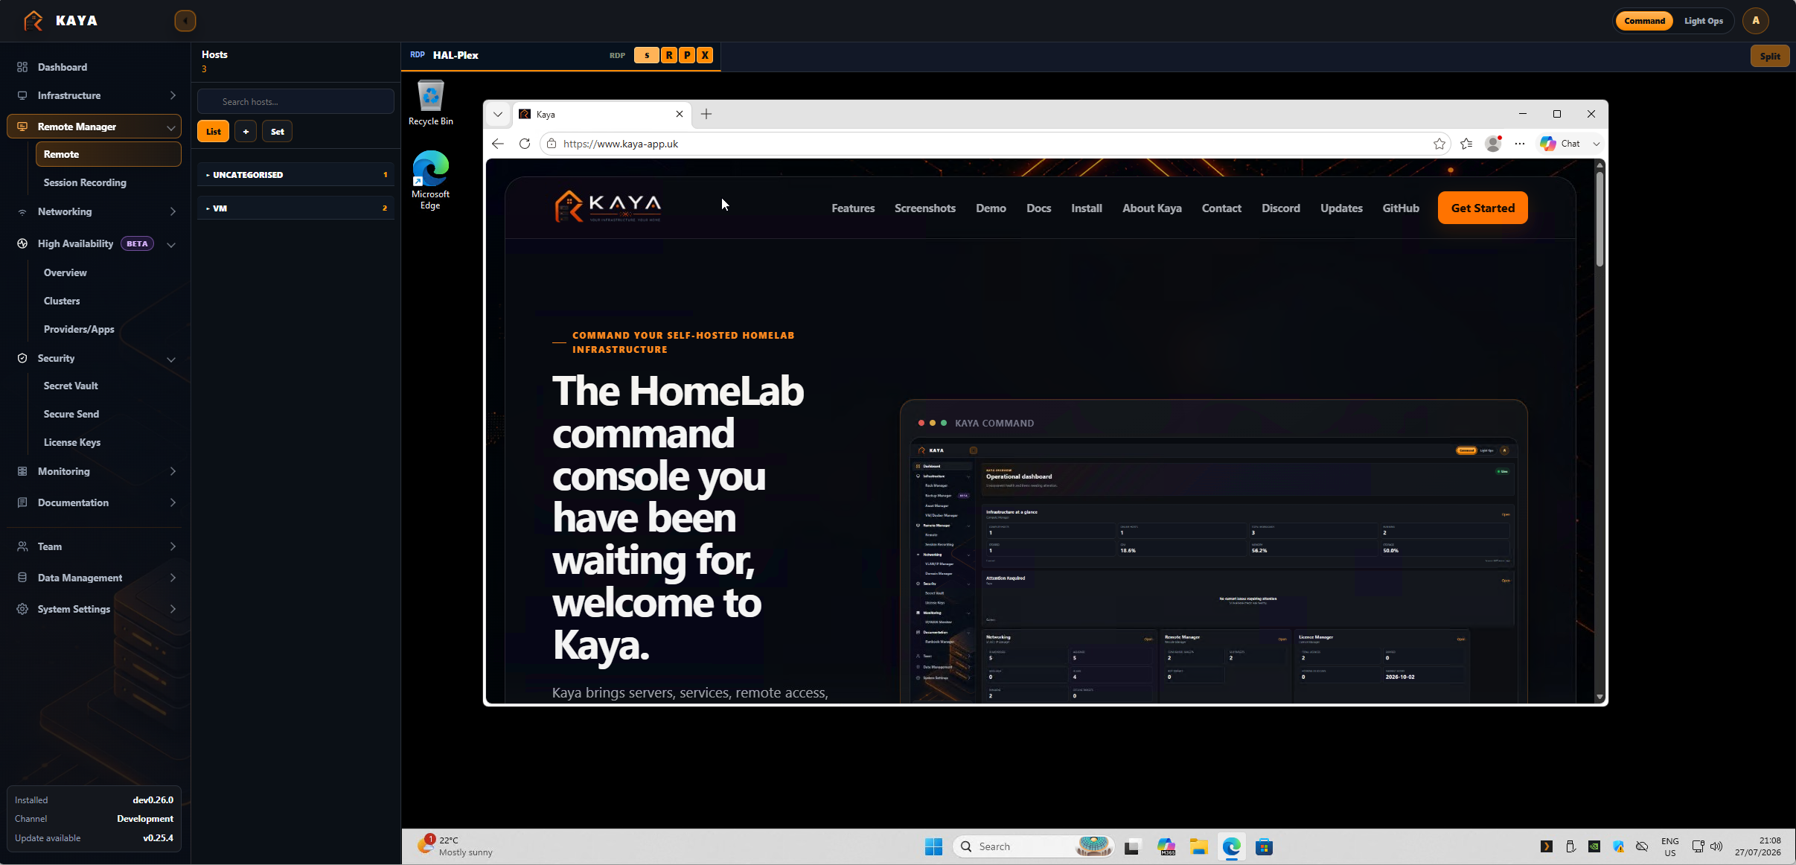Open License Keys in the sidebar
This screenshot has width=1796, height=865.
click(x=72, y=442)
